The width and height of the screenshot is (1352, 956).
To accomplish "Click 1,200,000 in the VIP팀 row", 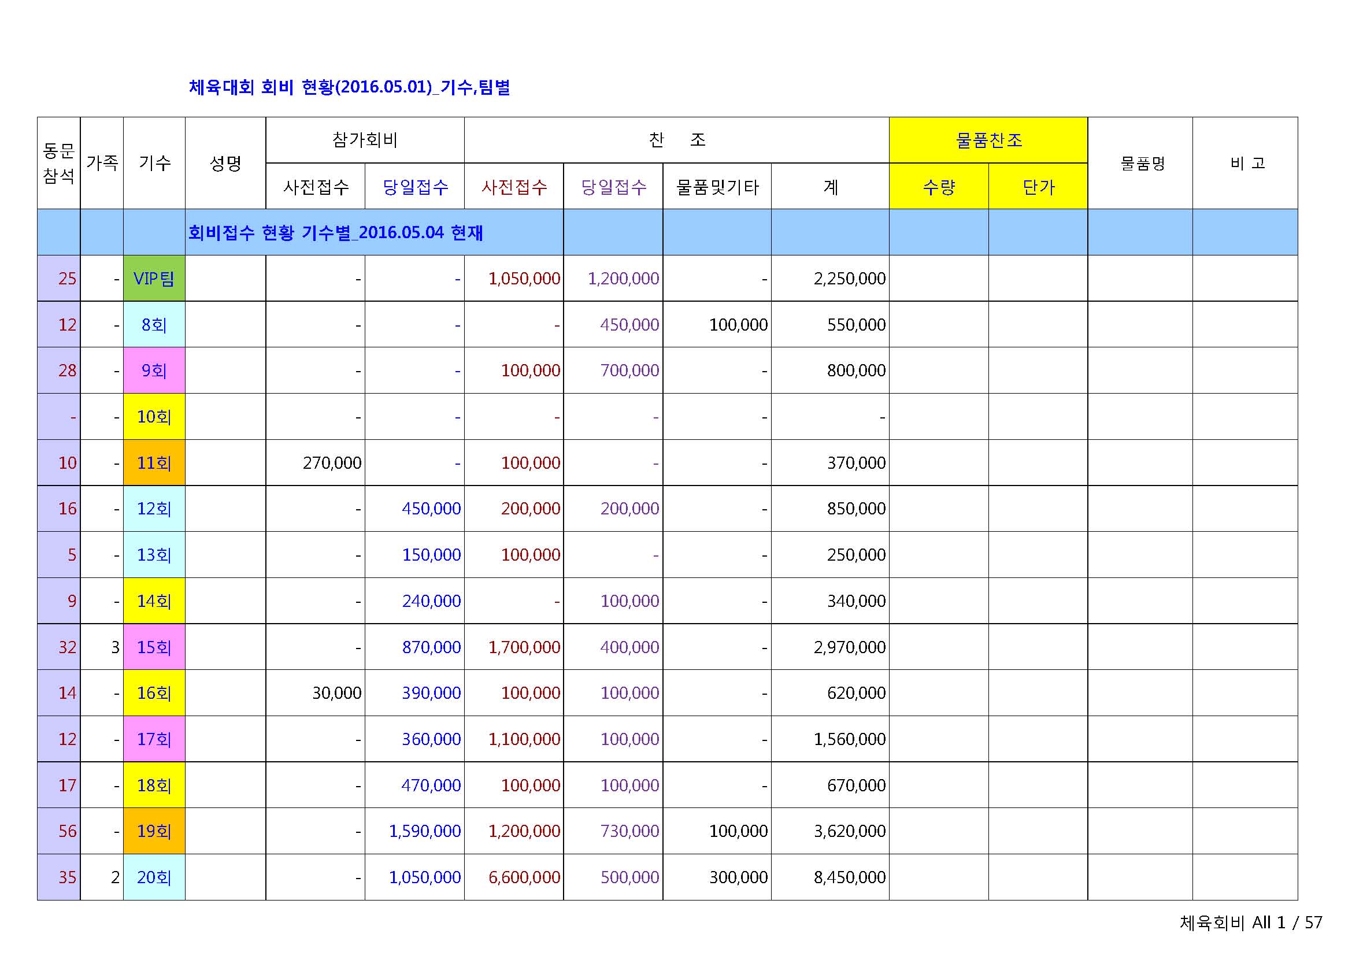I will click(623, 279).
